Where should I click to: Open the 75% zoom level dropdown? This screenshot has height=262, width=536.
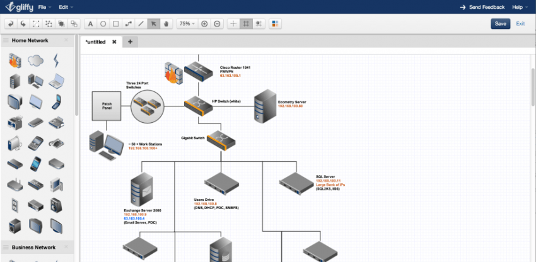pos(187,24)
